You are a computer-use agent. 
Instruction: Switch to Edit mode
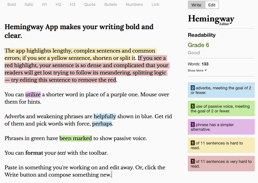(x=212, y=5)
